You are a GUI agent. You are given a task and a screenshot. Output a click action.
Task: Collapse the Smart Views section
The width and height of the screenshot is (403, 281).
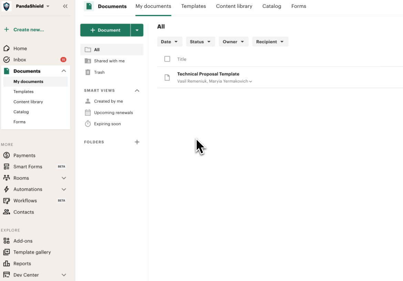pos(137,90)
